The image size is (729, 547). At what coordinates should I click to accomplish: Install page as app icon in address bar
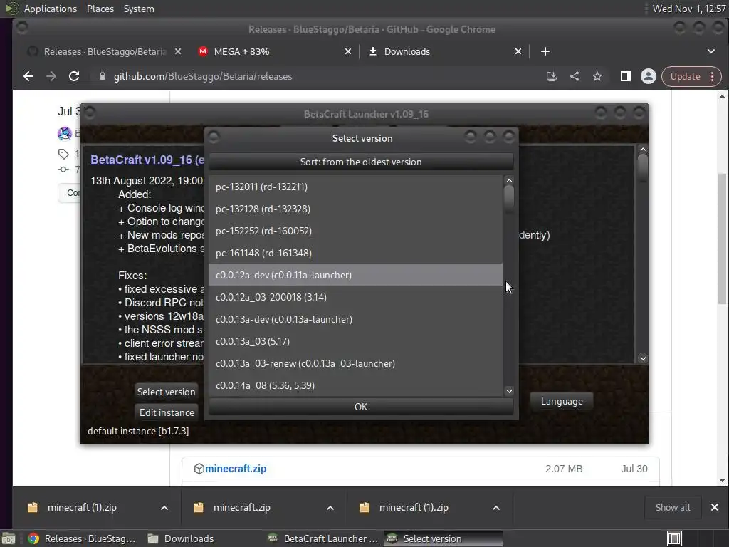click(552, 76)
